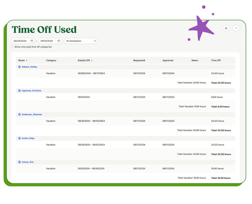The height and width of the screenshot is (204, 252).
Task: Click the Category column header
Action: point(51,60)
